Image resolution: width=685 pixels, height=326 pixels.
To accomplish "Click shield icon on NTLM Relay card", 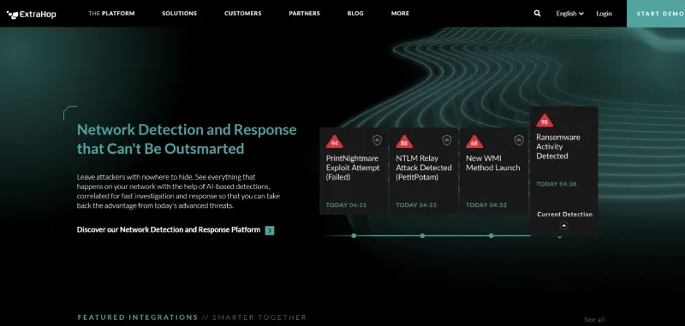I will tap(446, 140).
